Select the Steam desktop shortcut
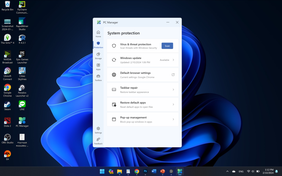 click(7, 106)
